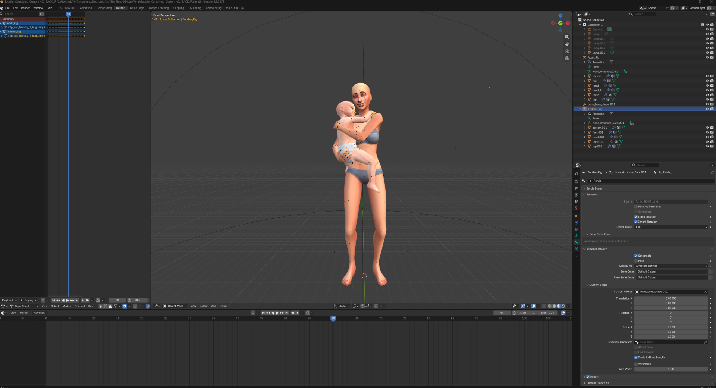716x388 pixels.
Task: Click the Wire Width slider field
Action: (671, 369)
